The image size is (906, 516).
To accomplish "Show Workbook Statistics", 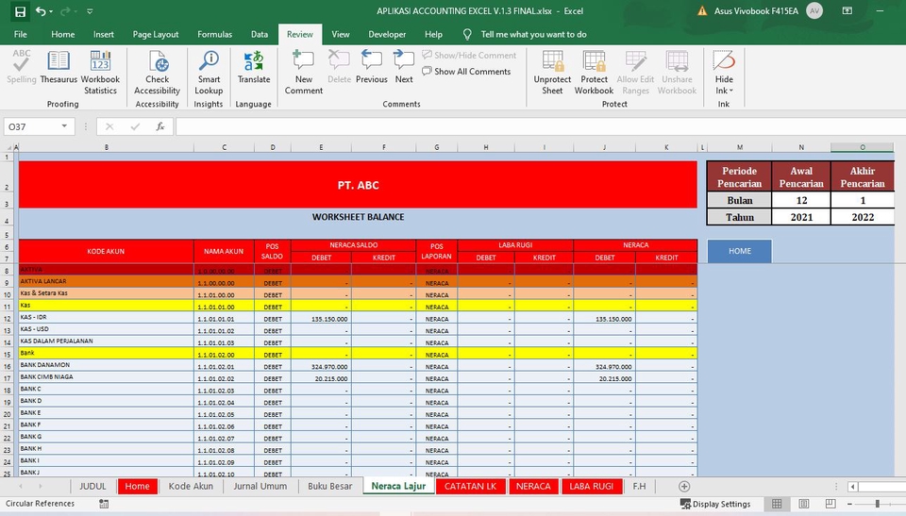I will pyautogui.click(x=100, y=73).
